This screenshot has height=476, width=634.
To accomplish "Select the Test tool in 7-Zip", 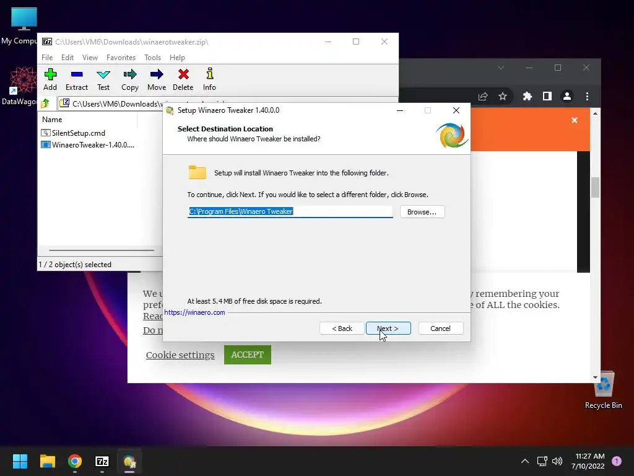I will point(103,79).
